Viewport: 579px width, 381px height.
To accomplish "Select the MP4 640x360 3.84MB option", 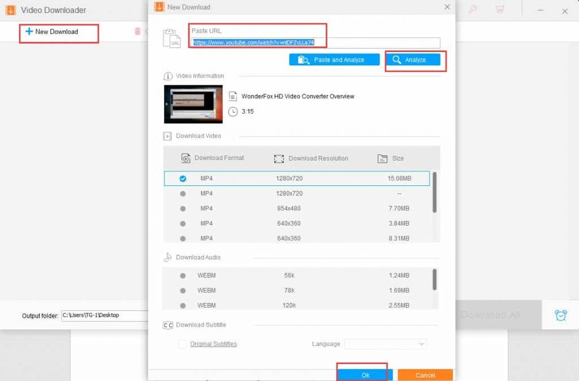I will (183, 223).
